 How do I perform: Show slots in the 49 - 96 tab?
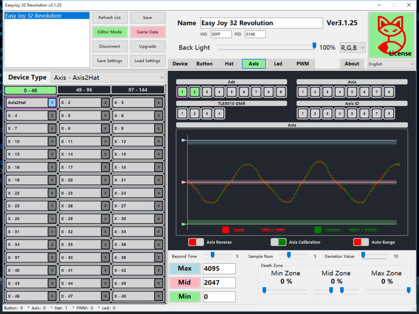pos(84,90)
